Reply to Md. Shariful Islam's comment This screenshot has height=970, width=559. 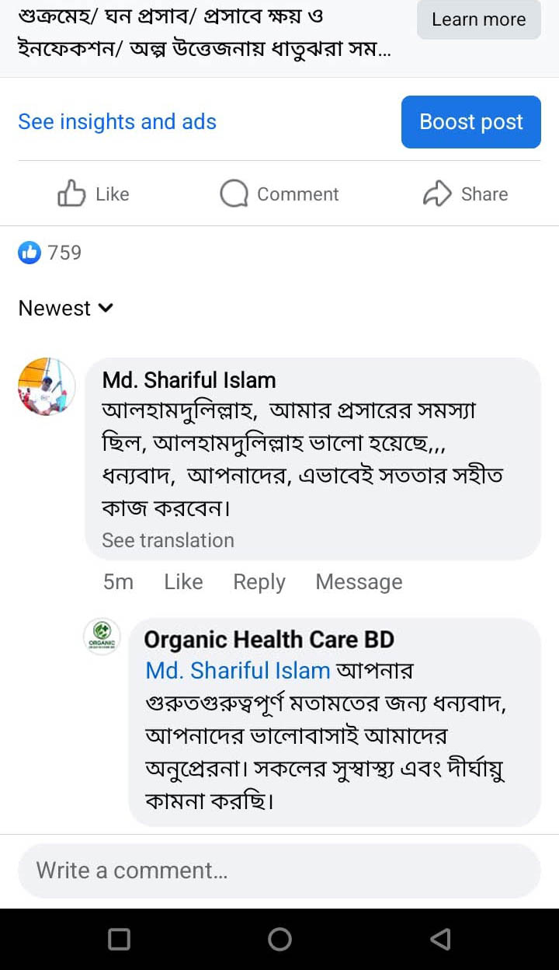(x=259, y=582)
